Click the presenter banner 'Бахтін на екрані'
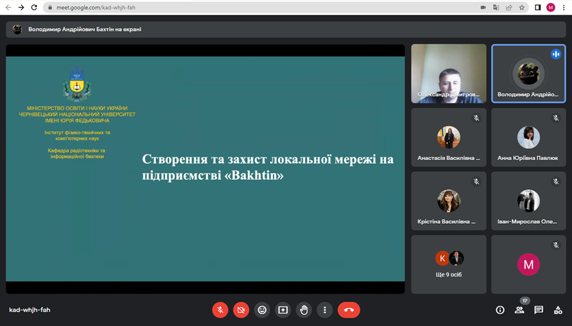The height and width of the screenshot is (326, 572). [286, 29]
